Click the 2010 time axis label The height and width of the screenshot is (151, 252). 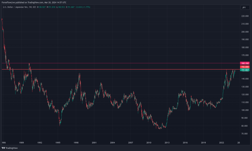click(149, 143)
